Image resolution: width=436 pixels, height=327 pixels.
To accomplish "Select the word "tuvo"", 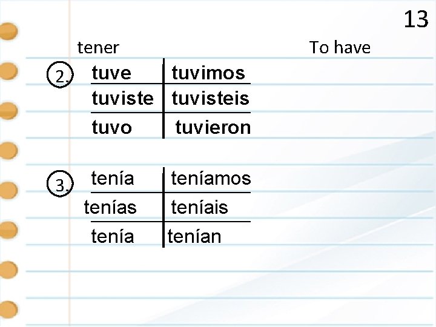I will pos(111,127).
